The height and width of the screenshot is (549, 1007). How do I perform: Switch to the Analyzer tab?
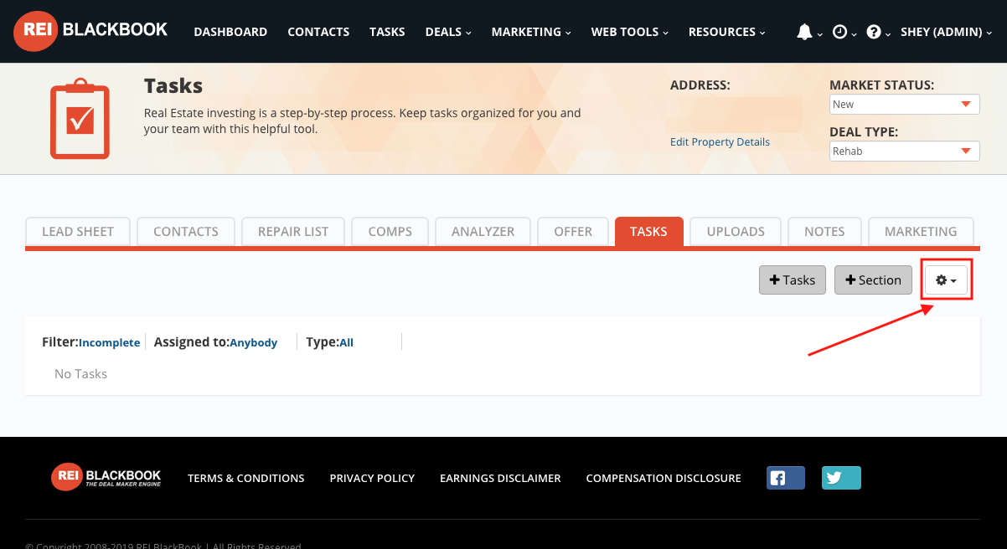[483, 232]
